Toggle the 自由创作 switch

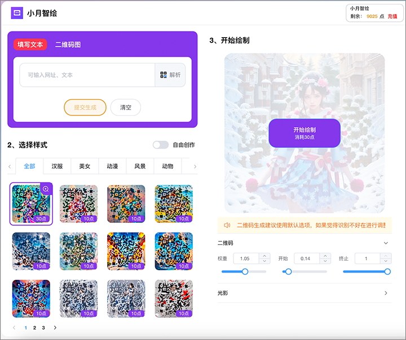161,145
